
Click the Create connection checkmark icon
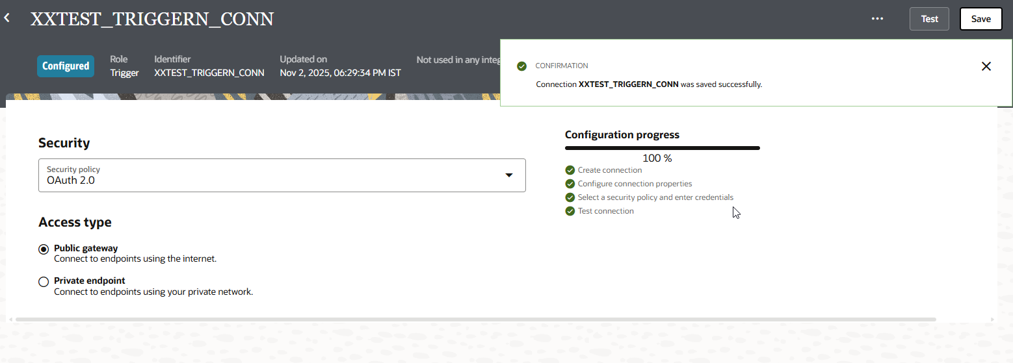coord(570,170)
